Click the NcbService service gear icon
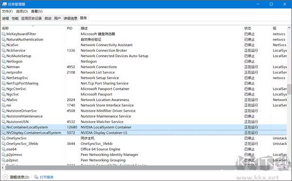Screen dimensions: 292x181 [x=3, y=50]
